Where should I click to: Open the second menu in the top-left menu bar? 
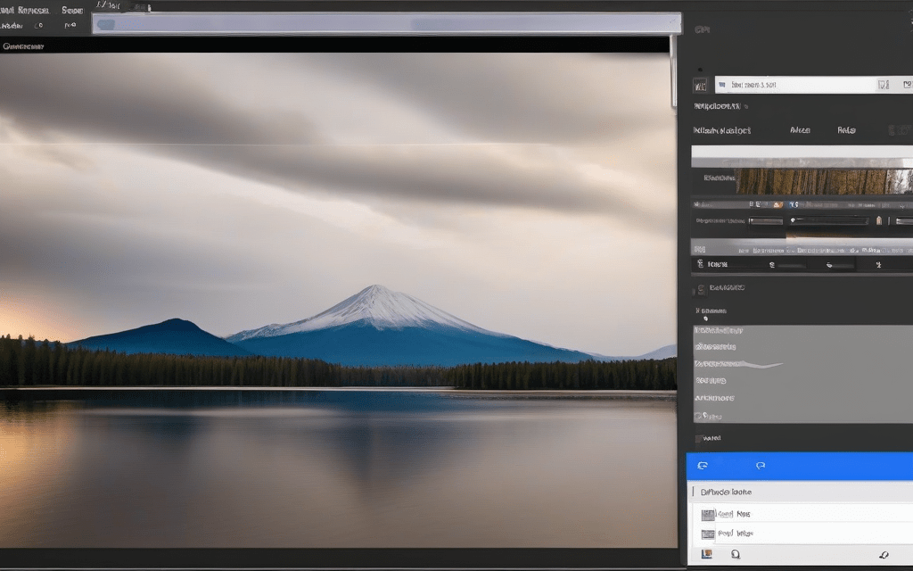click(x=71, y=11)
